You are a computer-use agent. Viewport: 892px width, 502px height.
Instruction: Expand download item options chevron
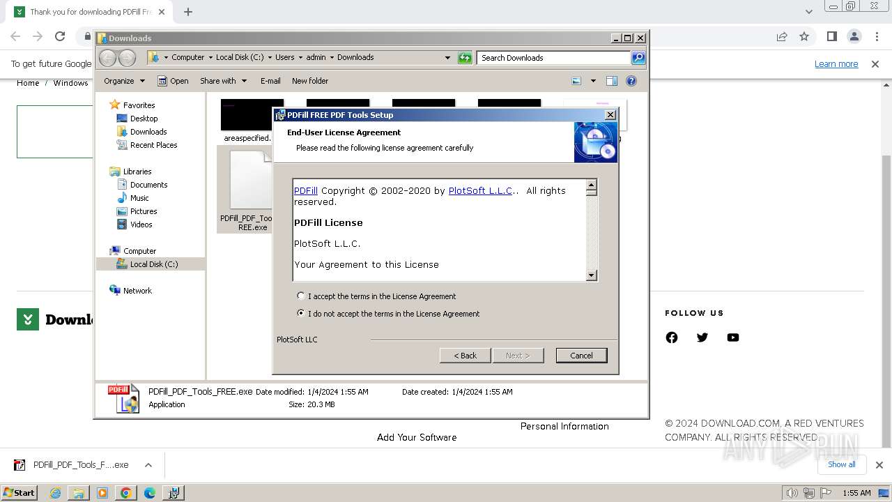coord(148,465)
